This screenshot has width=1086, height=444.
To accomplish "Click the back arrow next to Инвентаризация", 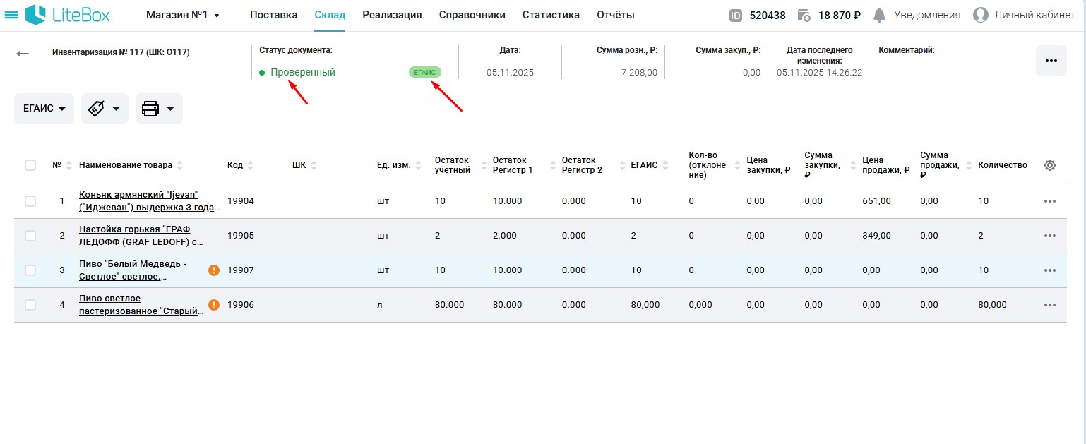I will [x=23, y=54].
